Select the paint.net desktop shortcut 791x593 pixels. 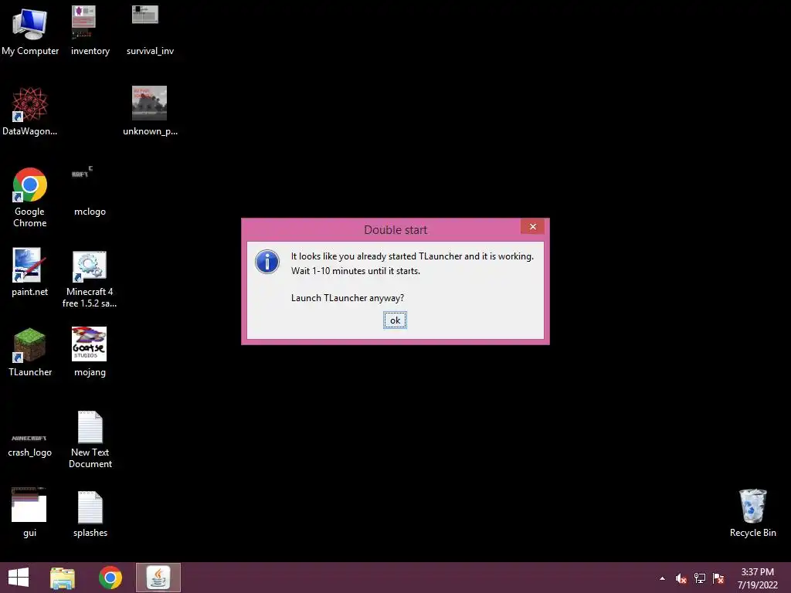(30, 273)
